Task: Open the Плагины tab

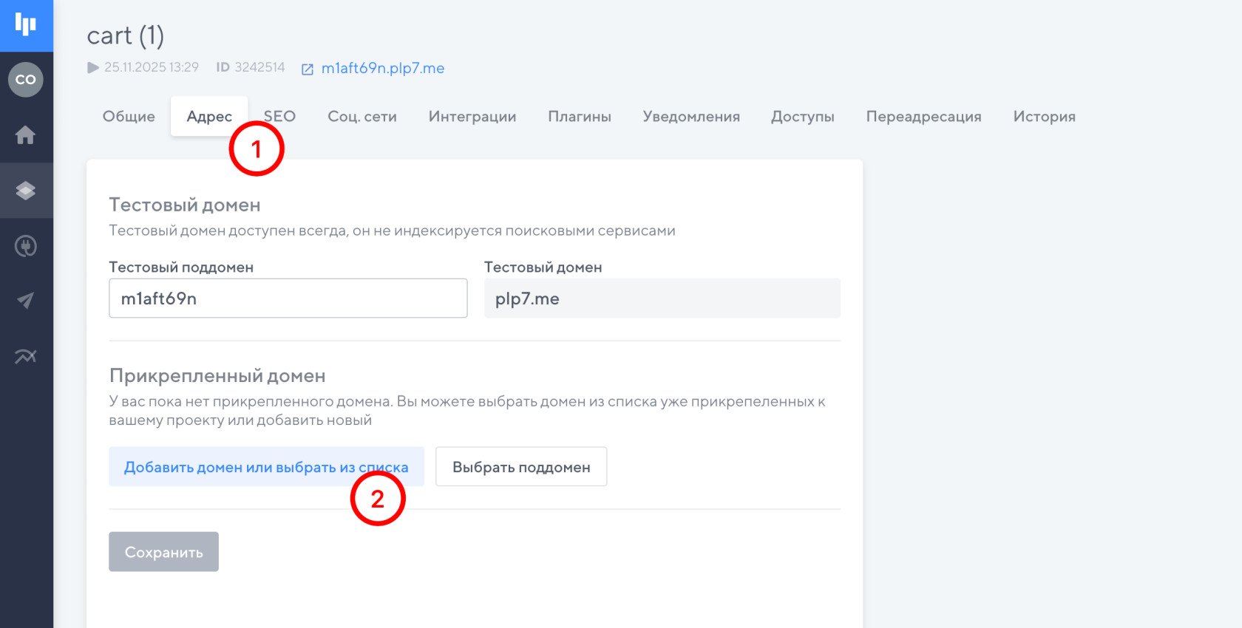Action: (579, 117)
